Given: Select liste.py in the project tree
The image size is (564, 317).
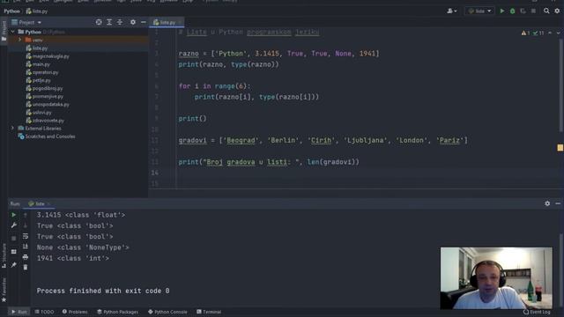Looking at the screenshot, I should [x=37, y=48].
